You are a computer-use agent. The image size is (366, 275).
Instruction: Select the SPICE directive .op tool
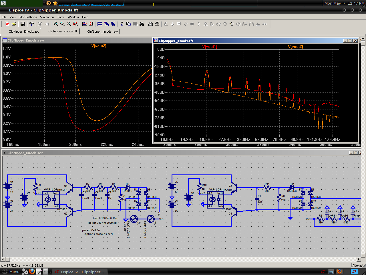coord(264,24)
